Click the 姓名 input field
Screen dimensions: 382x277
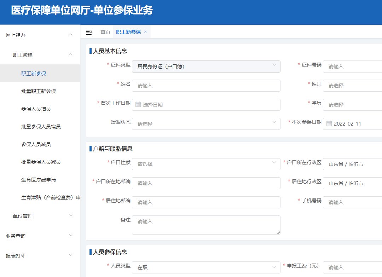coord(206,86)
